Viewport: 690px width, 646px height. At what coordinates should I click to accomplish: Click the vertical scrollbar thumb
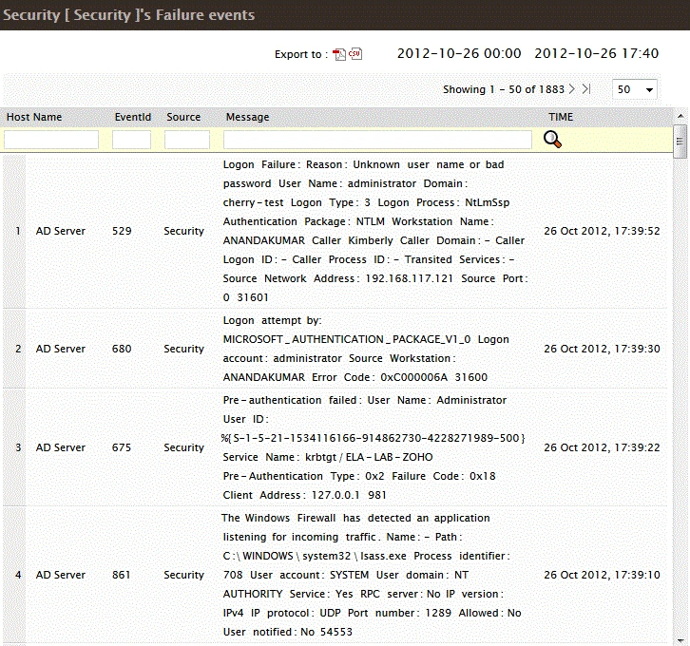(x=680, y=142)
